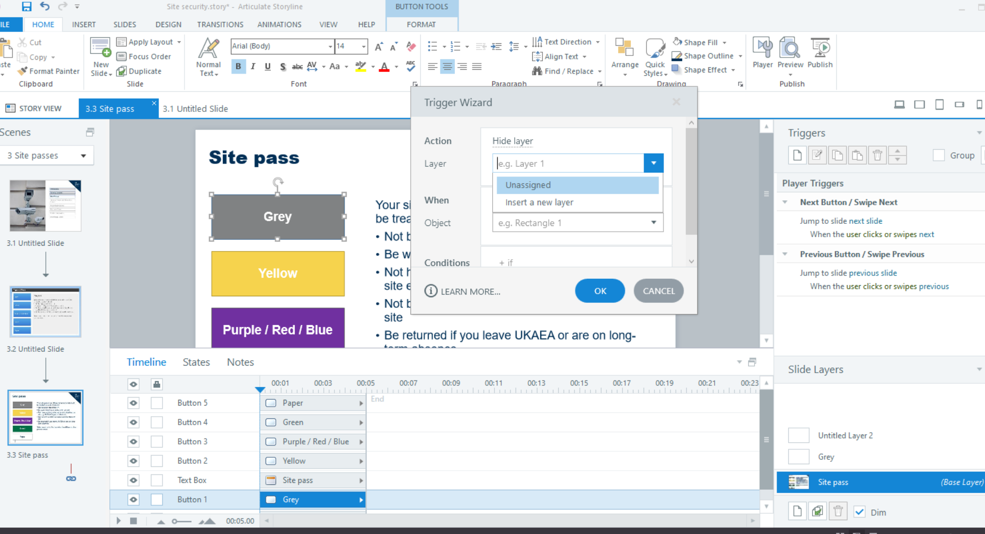This screenshot has width=985, height=534.
Task: Delete the selected trigger with the trash icon
Action: pyautogui.click(x=877, y=155)
